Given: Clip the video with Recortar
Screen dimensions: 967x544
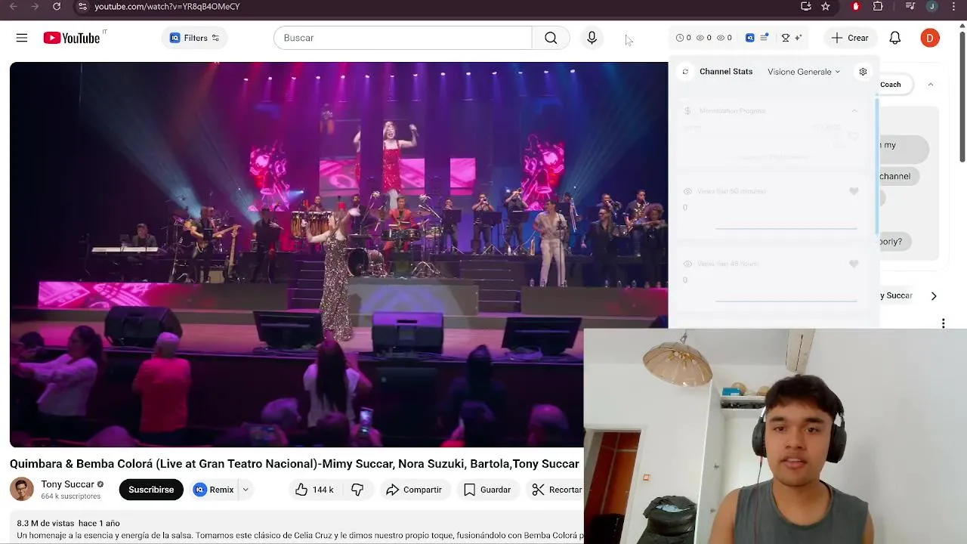Looking at the screenshot, I should (x=557, y=490).
